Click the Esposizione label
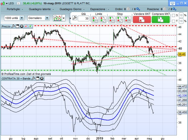 coord(99,9)
